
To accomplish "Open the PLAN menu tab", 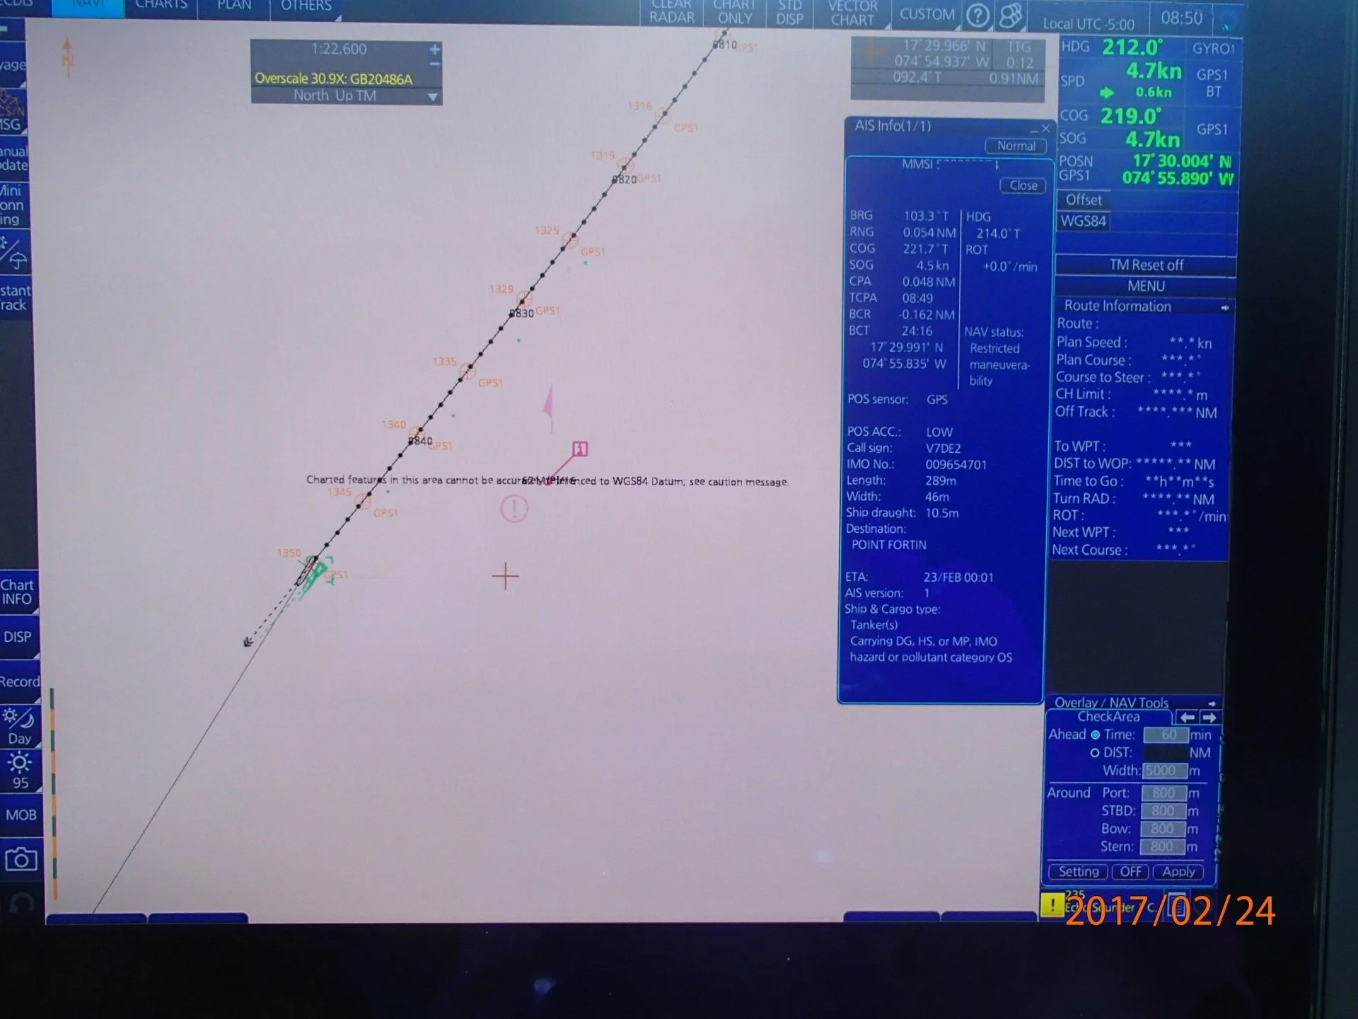I will (x=234, y=6).
